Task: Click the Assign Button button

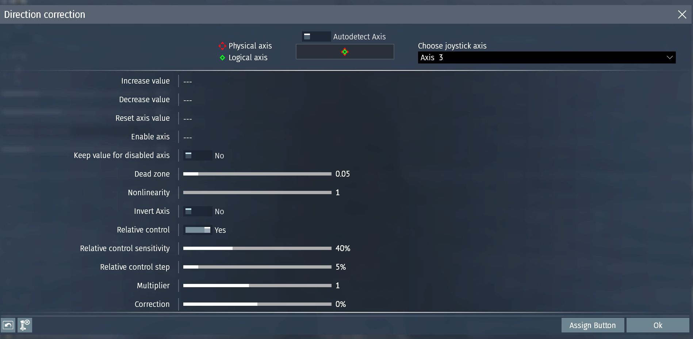Action: pos(593,325)
